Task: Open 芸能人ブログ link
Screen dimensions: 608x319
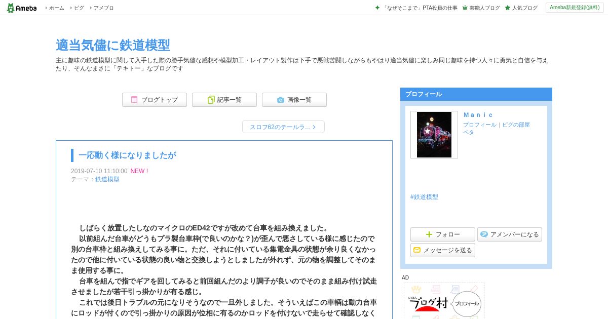Action: tap(484, 8)
